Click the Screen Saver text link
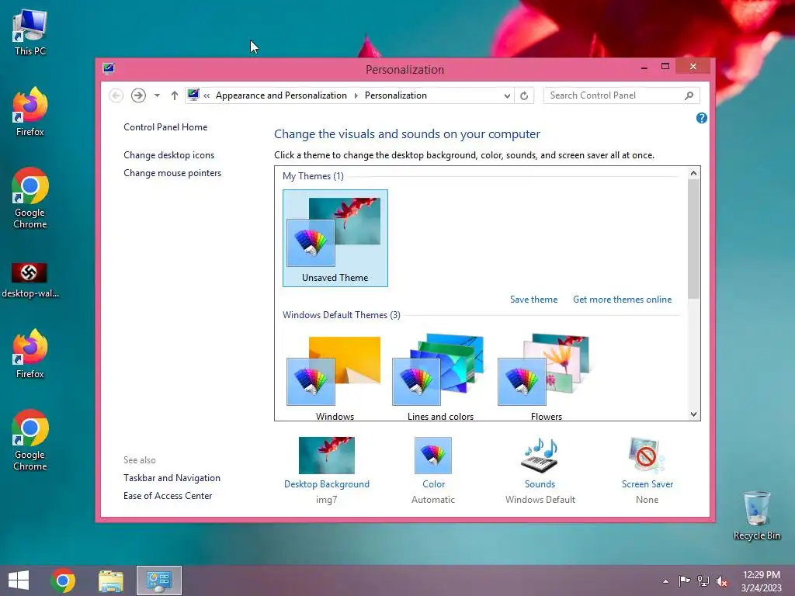 click(647, 484)
